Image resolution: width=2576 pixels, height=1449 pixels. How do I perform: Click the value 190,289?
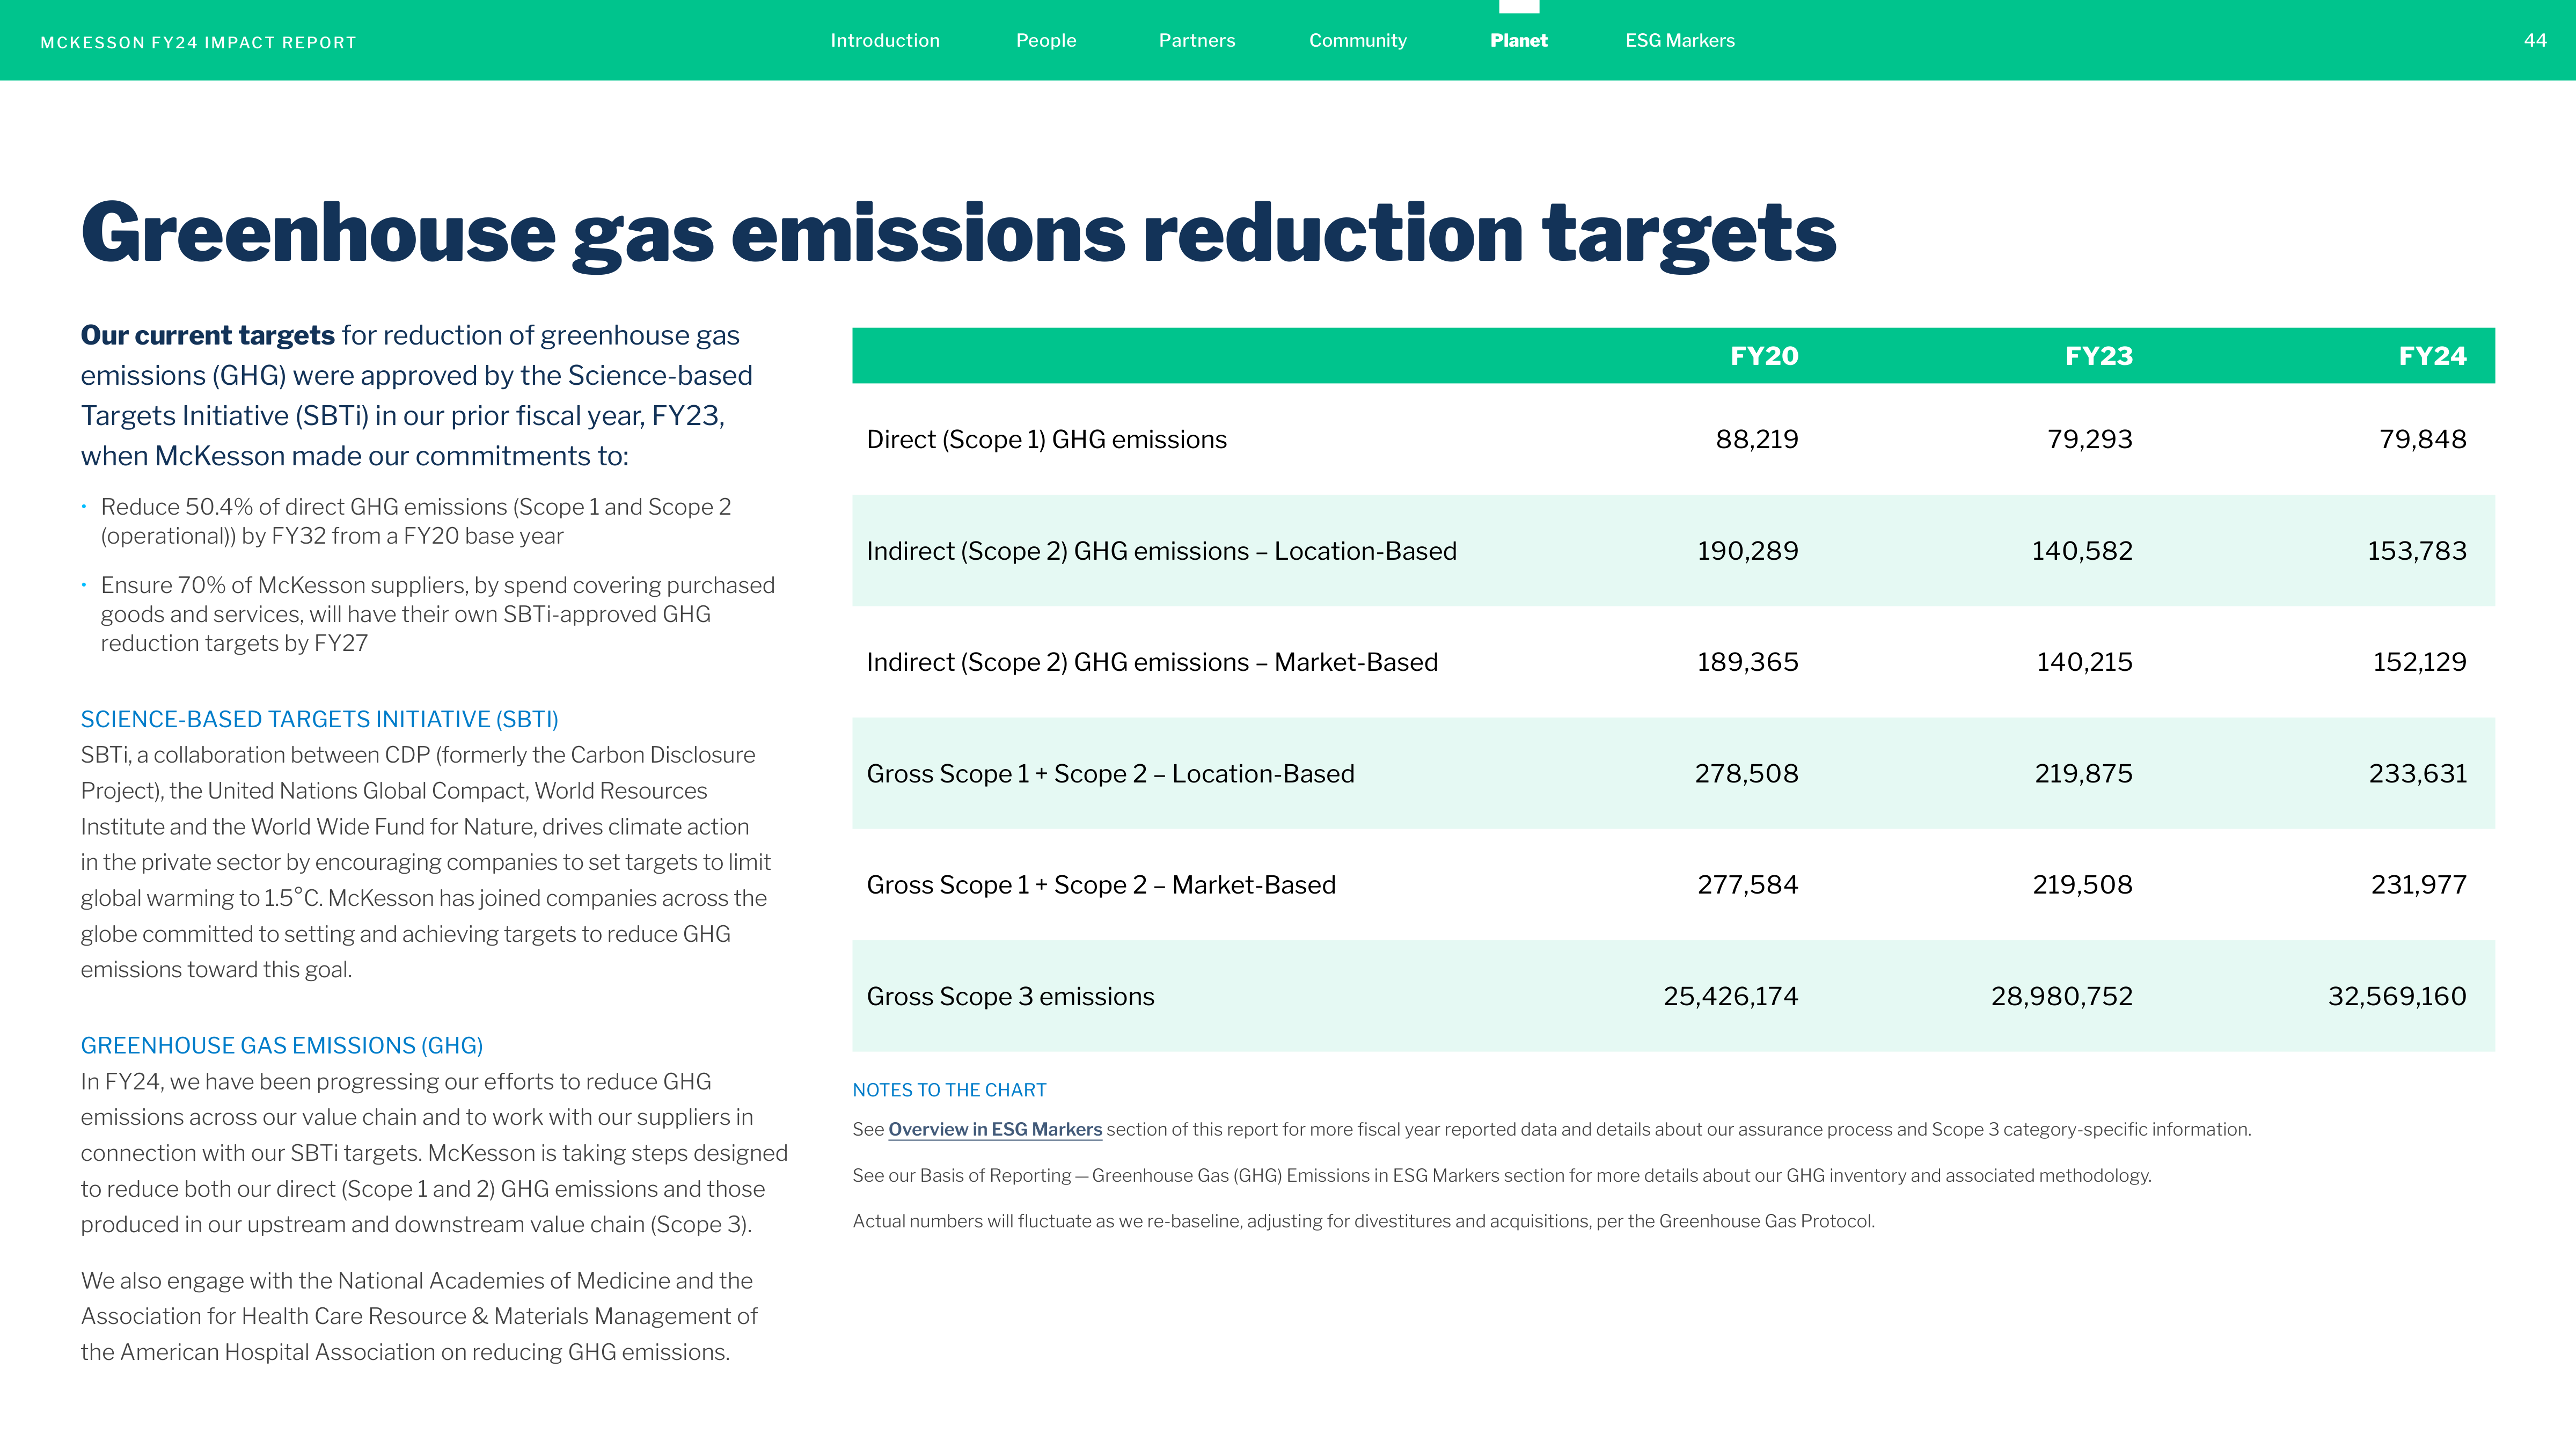pyautogui.click(x=1747, y=551)
